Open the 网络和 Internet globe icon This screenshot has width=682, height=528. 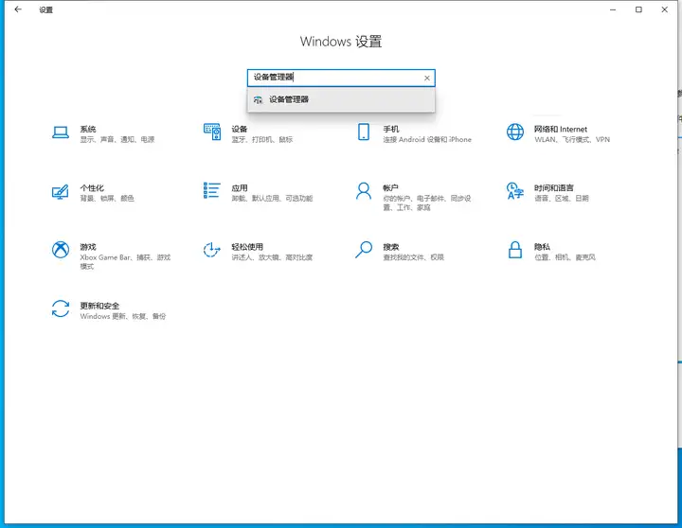(515, 132)
